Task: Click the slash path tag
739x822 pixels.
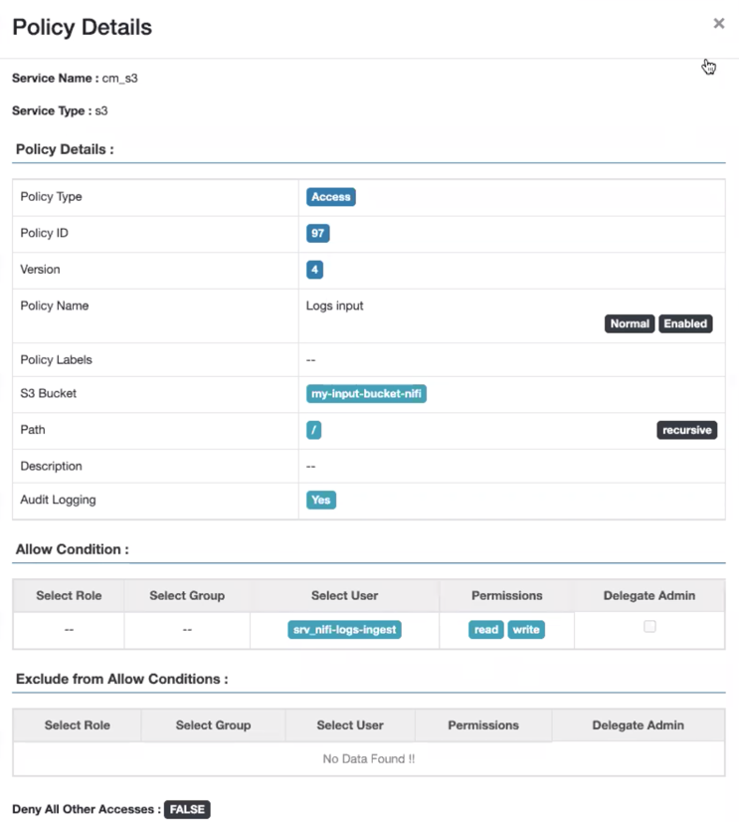Action: coord(313,431)
